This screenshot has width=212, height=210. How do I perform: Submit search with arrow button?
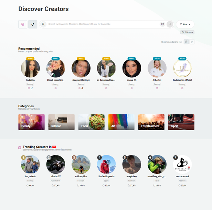170,24
